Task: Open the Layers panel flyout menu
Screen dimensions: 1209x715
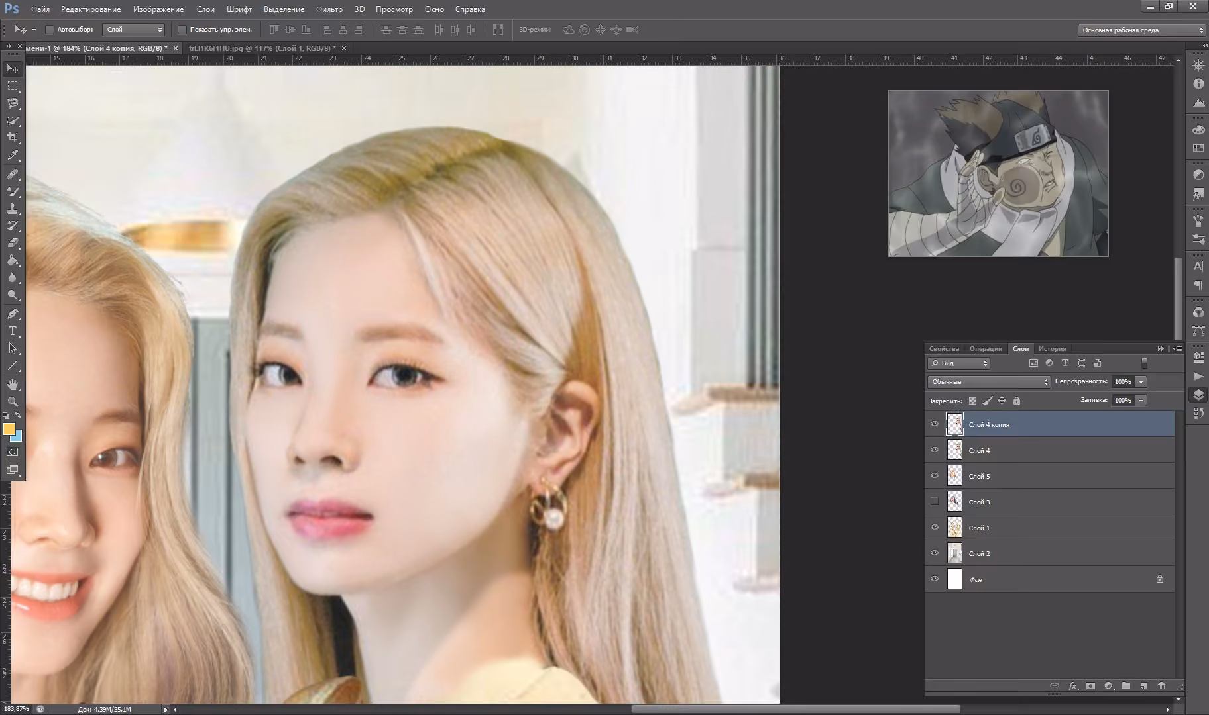Action: pos(1177,348)
